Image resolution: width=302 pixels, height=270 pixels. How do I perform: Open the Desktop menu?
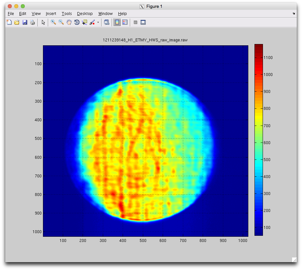[x=85, y=14]
